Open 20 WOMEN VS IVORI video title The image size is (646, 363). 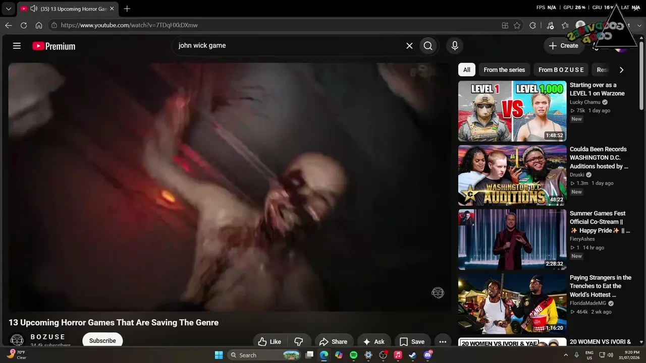[x=600, y=342]
